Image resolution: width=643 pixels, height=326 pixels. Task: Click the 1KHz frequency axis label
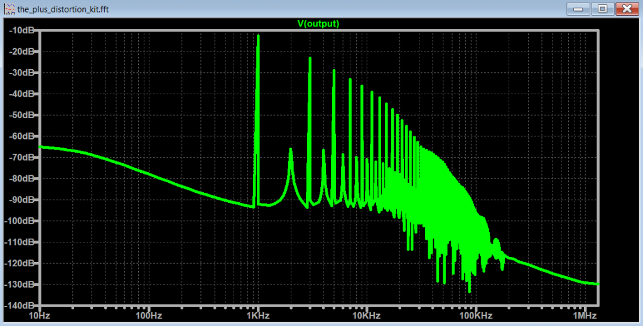pyautogui.click(x=258, y=315)
